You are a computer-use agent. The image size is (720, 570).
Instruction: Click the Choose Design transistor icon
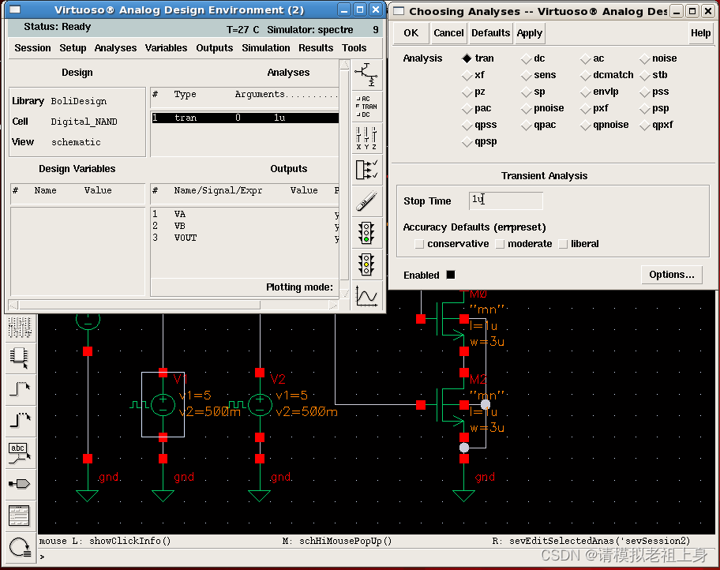coord(367,74)
